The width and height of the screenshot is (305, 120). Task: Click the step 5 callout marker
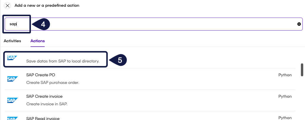(119, 60)
